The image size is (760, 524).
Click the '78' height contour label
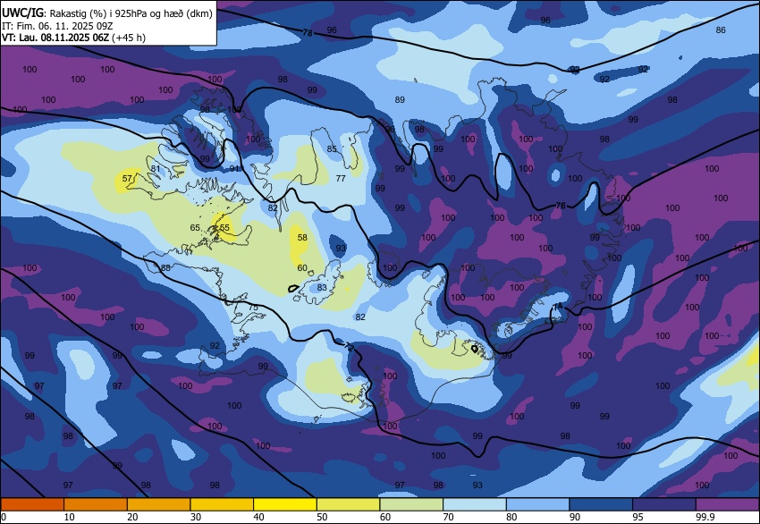308,33
